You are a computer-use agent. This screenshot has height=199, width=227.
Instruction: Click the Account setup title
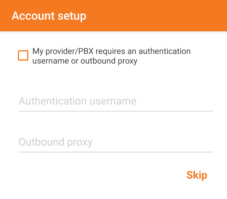(x=49, y=16)
